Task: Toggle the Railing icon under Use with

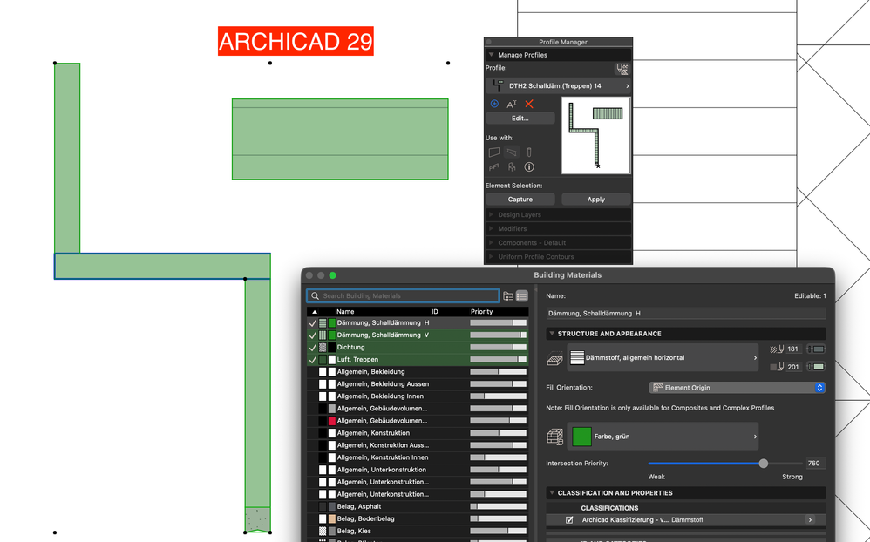Action: (493, 167)
